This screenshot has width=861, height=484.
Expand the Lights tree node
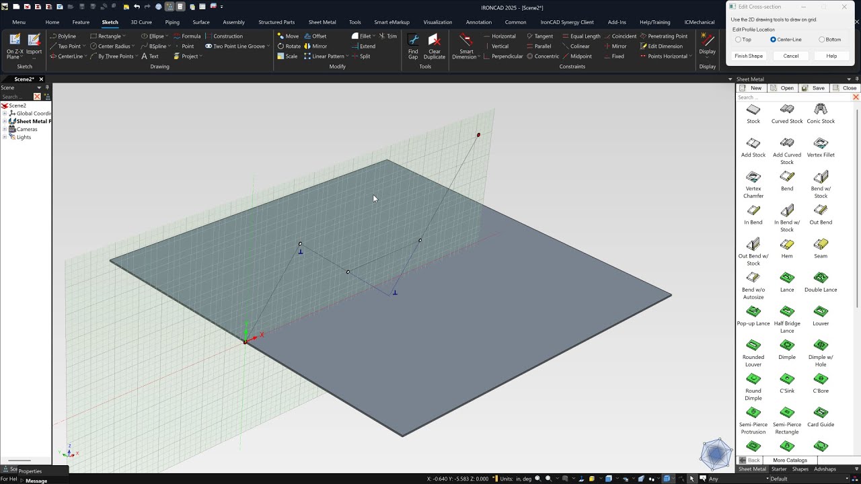click(x=5, y=137)
